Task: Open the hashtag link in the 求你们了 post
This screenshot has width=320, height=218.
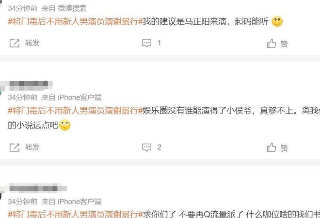Action: click(75, 214)
